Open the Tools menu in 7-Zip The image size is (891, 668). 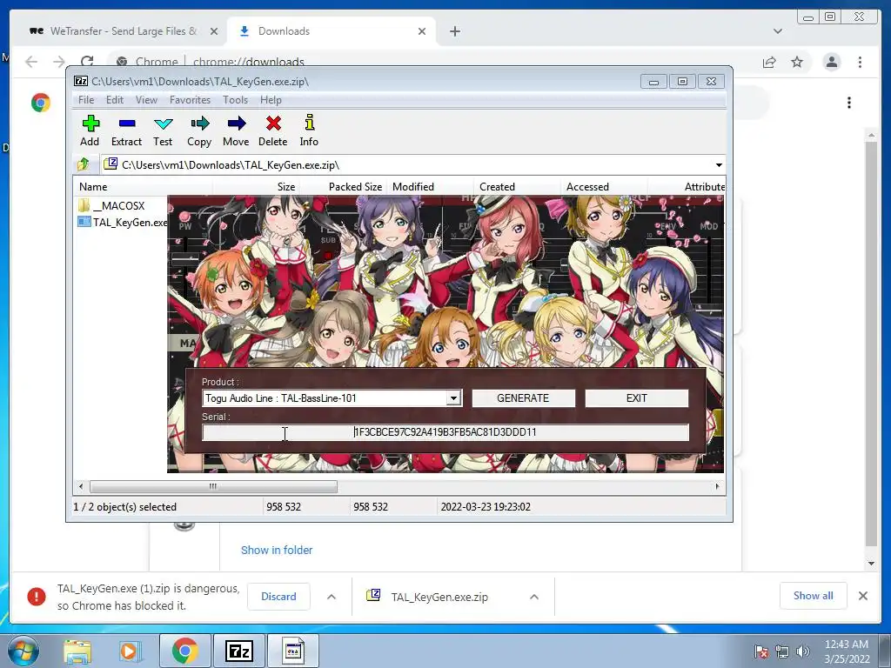(x=235, y=100)
